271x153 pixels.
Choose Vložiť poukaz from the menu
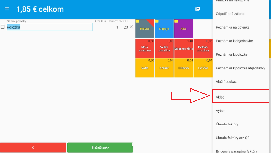(x=240, y=82)
